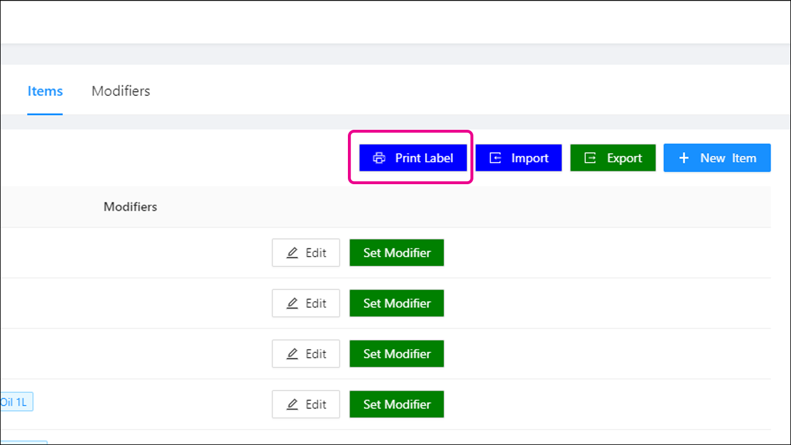
Task: Open the Items tab
Action: pos(45,91)
